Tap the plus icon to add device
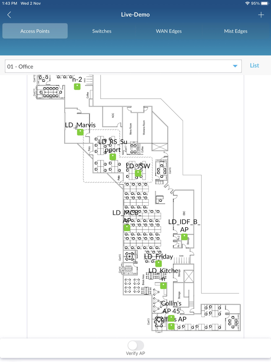 point(261,15)
